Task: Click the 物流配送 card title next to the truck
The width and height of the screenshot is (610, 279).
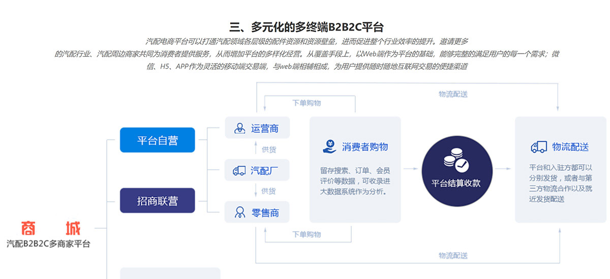Action: click(570, 147)
